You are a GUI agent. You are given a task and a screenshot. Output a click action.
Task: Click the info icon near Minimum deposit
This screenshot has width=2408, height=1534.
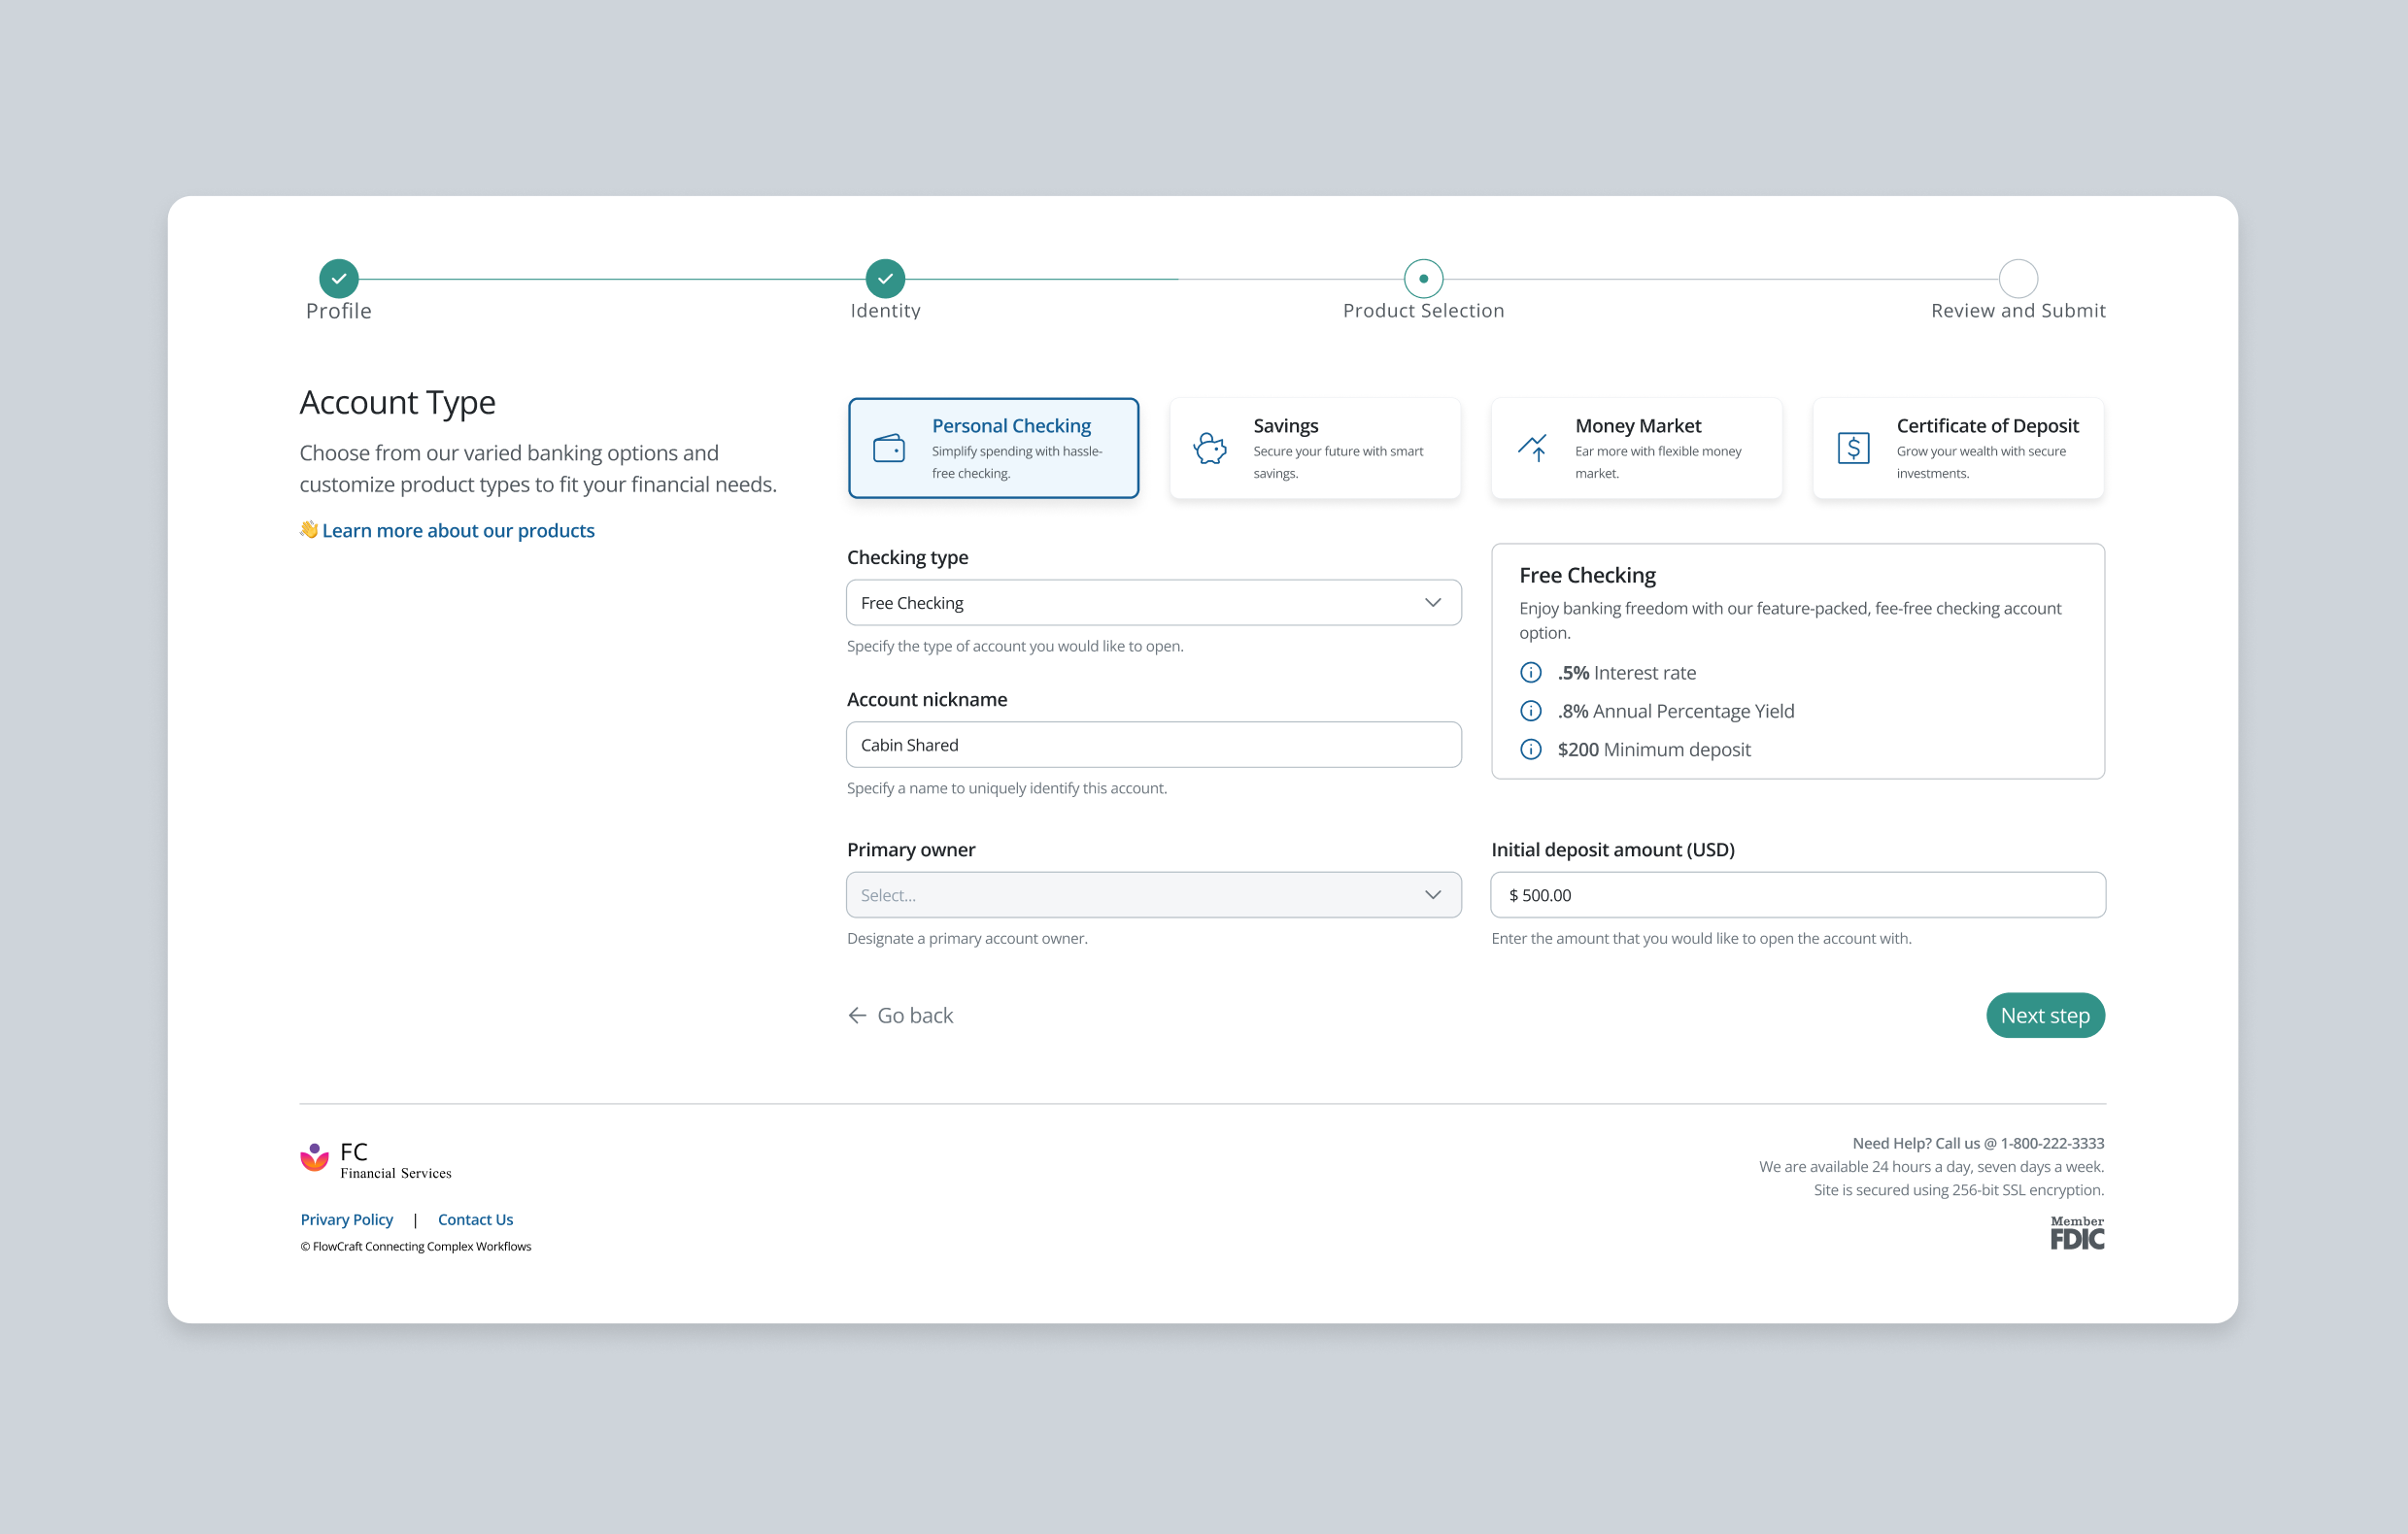click(x=1530, y=749)
